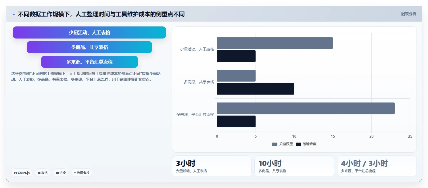Click the x-axis tick value 0

tap(217, 137)
